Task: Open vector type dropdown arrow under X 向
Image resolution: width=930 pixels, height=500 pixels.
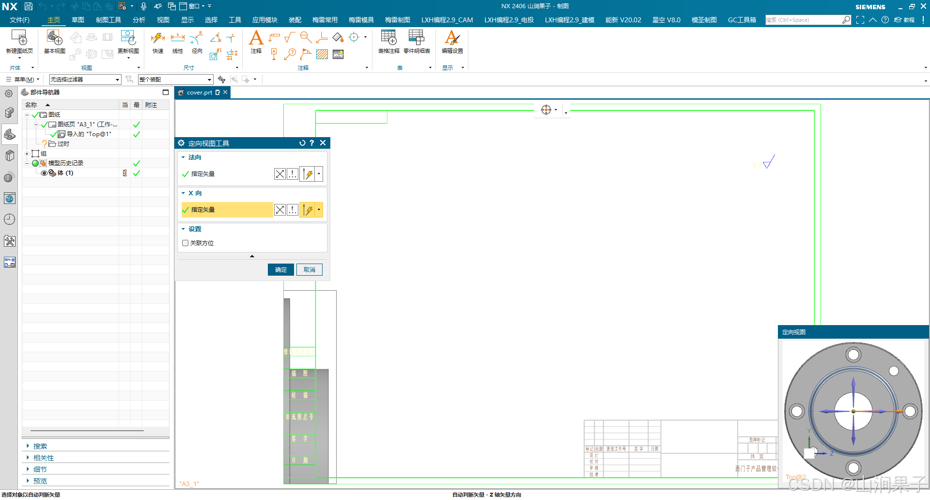Action: tap(319, 210)
